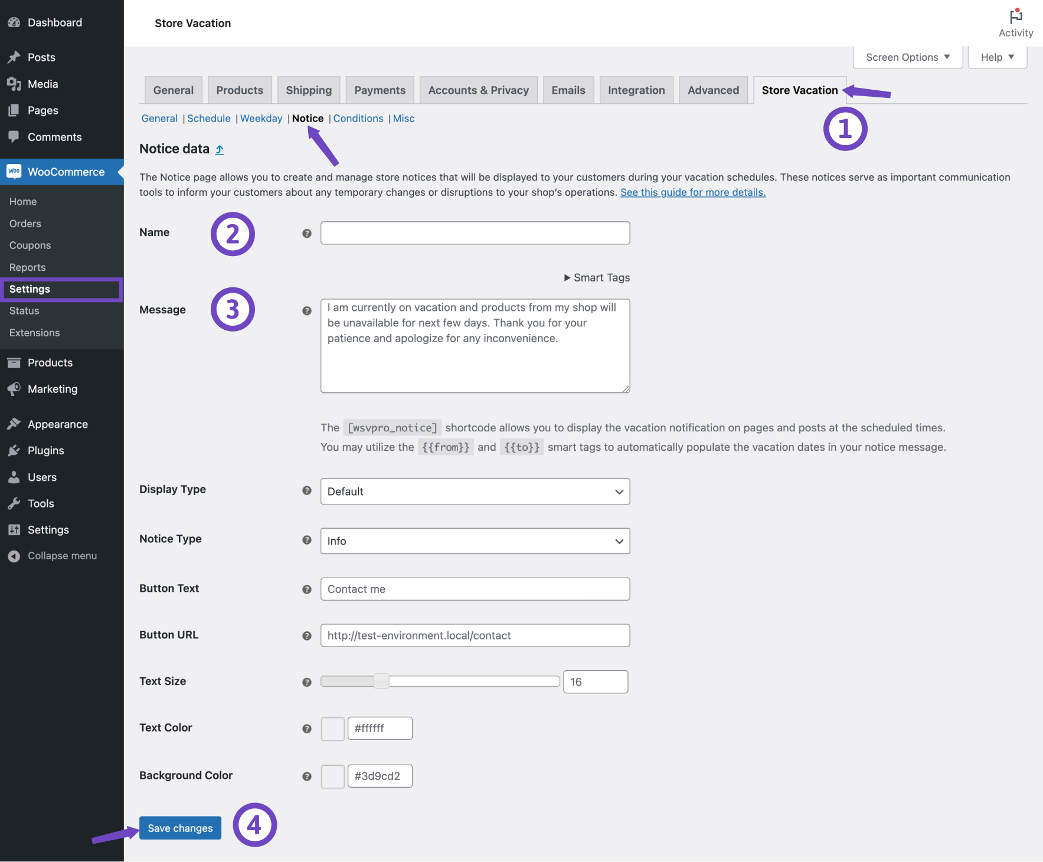
Task: Open the Tools menu
Action: (40, 503)
